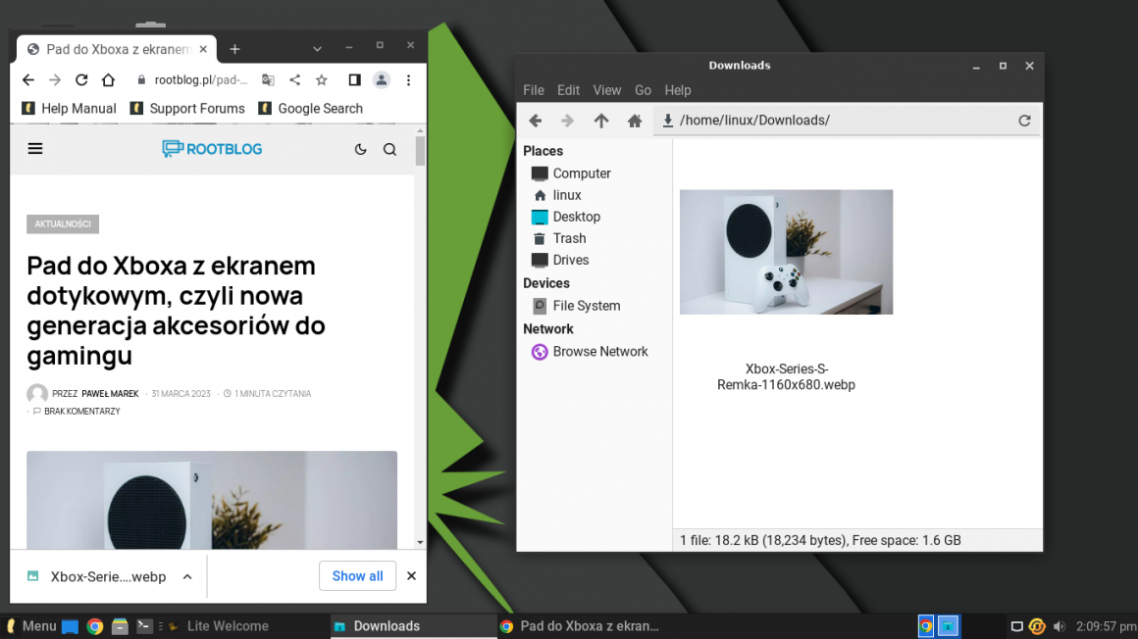Image resolution: width=1138 pixels, height=639 pixels.
Task: Open Google Translate icon in the address bar
Action: [x=268, y=79]
